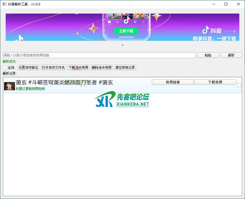Click the app icon in the title bar

pos(4,4)
